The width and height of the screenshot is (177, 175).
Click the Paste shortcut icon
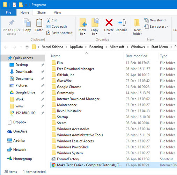tap(48, 33)
